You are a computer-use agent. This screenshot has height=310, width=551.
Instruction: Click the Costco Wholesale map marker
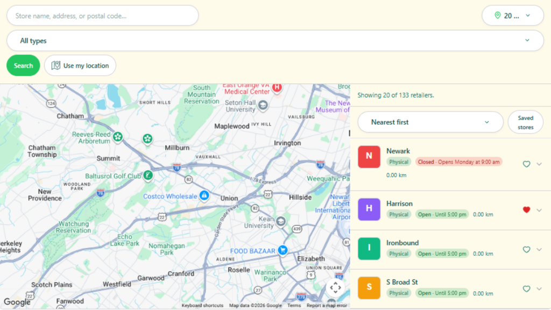click(204, 195)
